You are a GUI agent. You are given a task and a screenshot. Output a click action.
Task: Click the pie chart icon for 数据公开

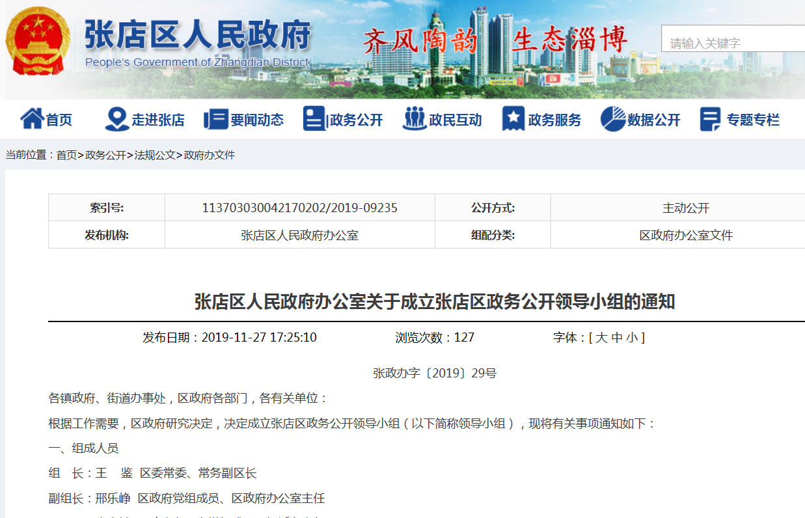612,119
